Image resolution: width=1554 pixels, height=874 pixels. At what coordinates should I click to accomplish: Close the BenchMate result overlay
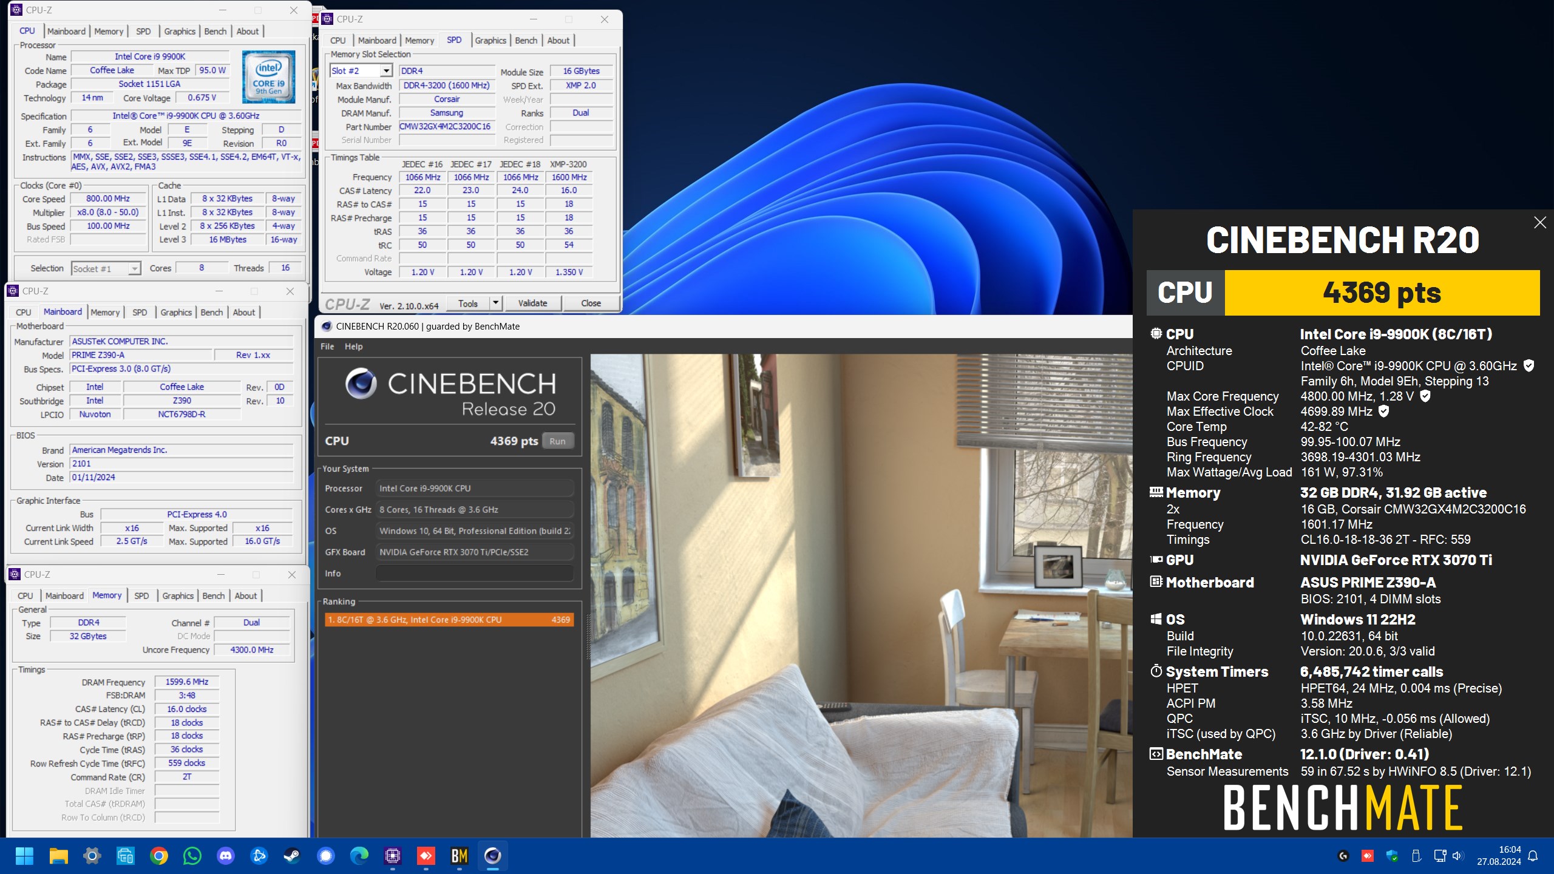pos(1540,223)
